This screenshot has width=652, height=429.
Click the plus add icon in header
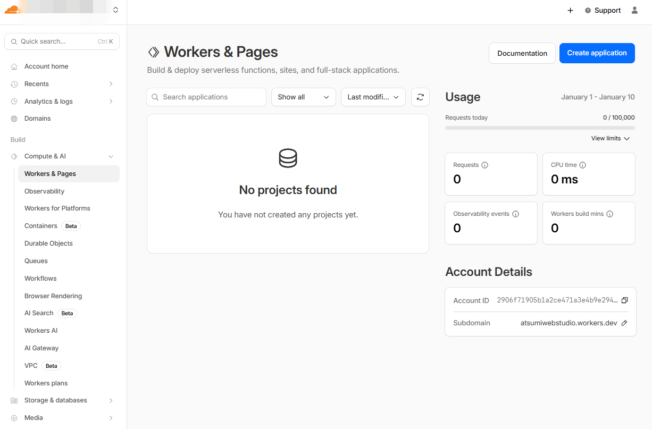[x=570, y=11]
